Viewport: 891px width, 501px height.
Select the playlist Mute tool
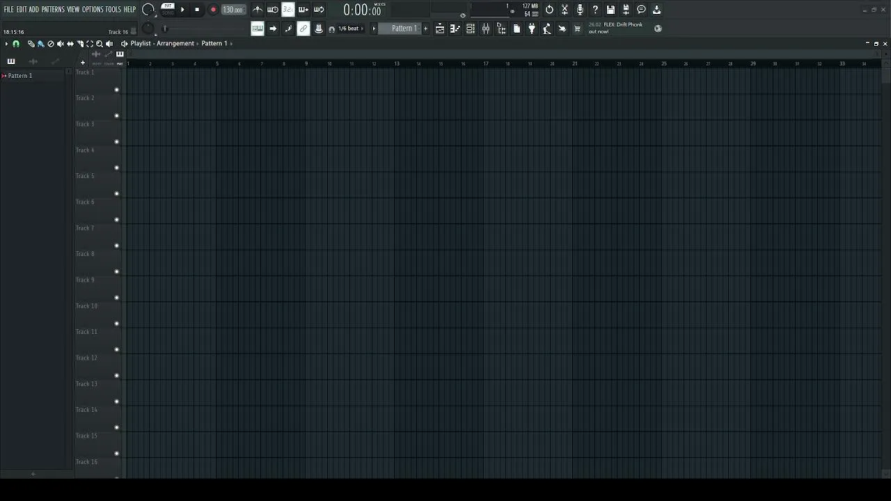pyautogui.click(x=60, y=44)
